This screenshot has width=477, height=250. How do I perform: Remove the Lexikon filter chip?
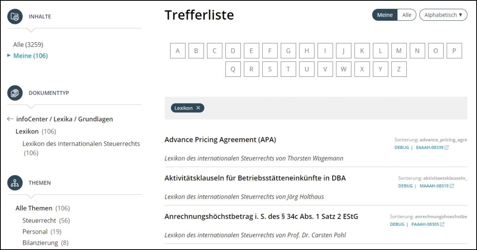click(198, 108)
